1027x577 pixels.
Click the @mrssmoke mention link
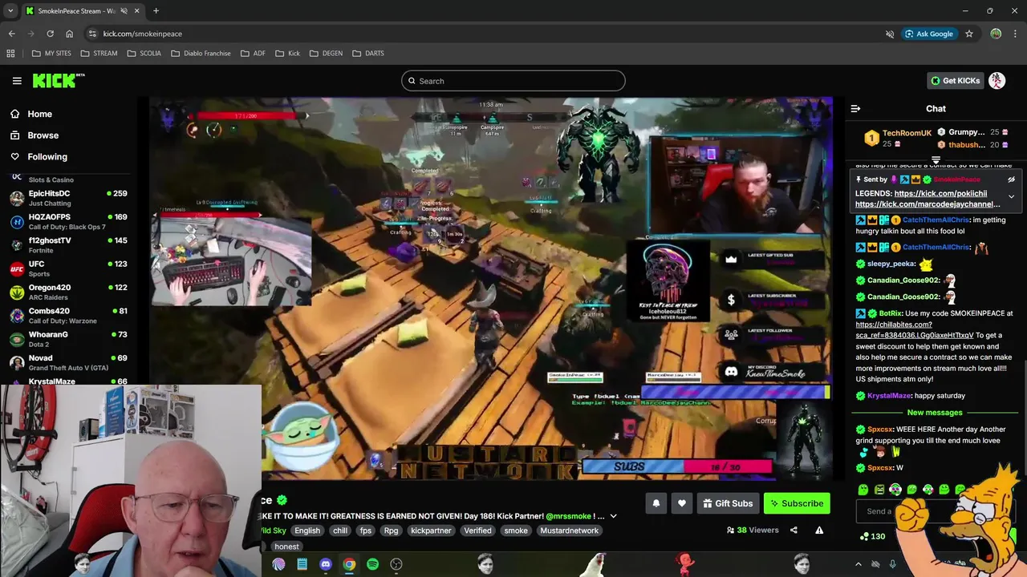[568, 516]
